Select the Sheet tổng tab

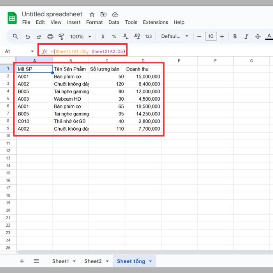(131, 261)
